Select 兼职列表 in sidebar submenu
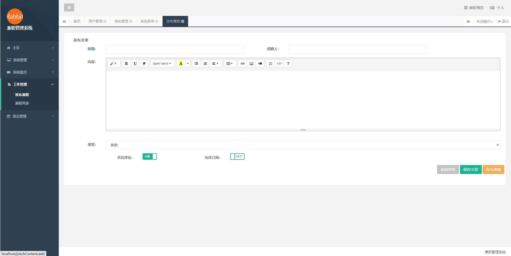This screenshot has width=511, height=256. [x=22, y=103]
